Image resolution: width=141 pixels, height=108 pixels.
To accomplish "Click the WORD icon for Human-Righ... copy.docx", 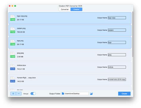I will pyautogui.click(x=13, y=80).
